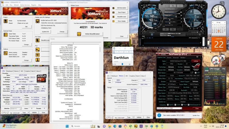Open the Afterburner settings gear button
The width and height of the screenshot is (229, 129).
point(166,30)
